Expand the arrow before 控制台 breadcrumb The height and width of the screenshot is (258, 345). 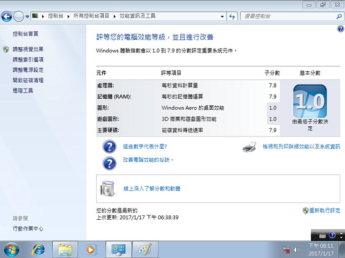click(43, 16)
